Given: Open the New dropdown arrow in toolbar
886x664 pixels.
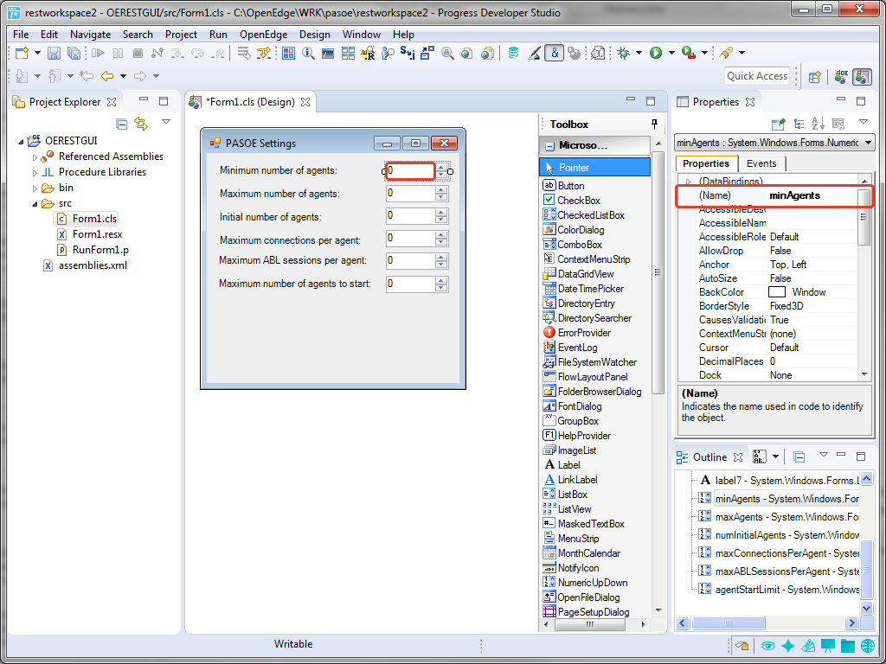Looking at the screenshot, I should [37, 53].
